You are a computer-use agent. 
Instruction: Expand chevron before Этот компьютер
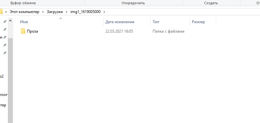[6, 12]
